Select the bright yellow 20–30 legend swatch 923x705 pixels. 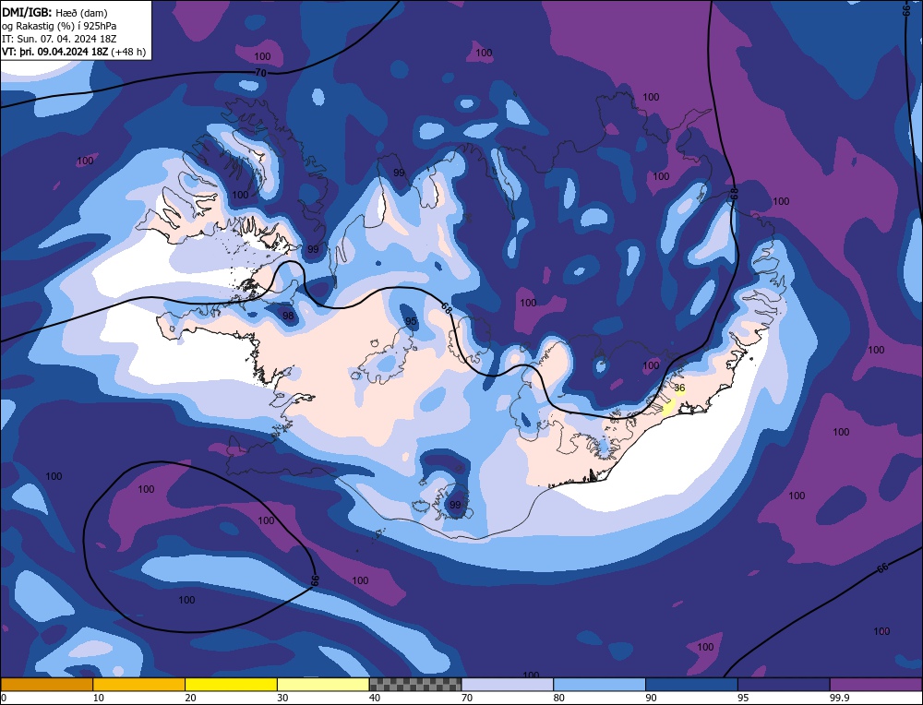(x=231, y=685)
